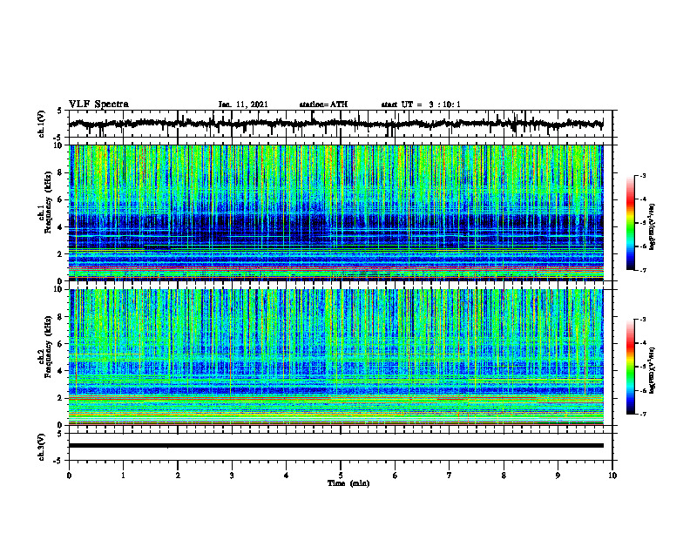Click the ch.2 spectrogram color bar

(x=630, y=367)
